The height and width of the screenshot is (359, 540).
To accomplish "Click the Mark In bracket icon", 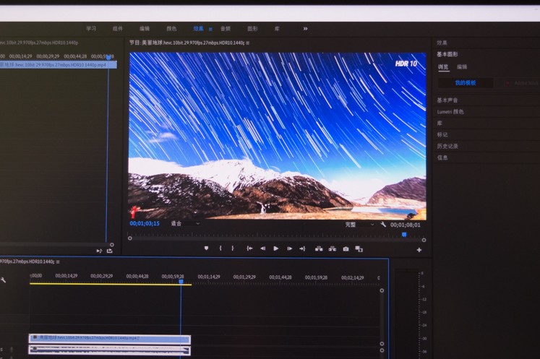I will tap(220, 248).
